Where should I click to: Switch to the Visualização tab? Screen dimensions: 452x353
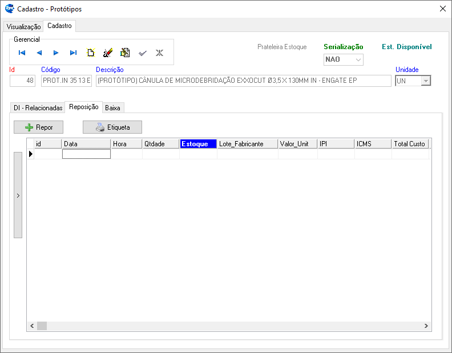(x=23, y=27)
